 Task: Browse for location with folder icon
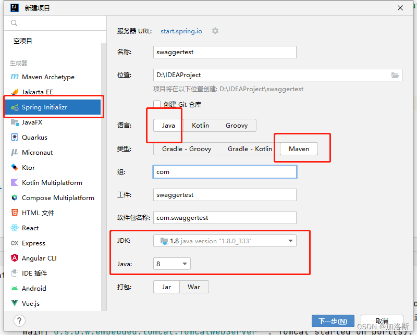pyautogui.click(x=395, y=75)
